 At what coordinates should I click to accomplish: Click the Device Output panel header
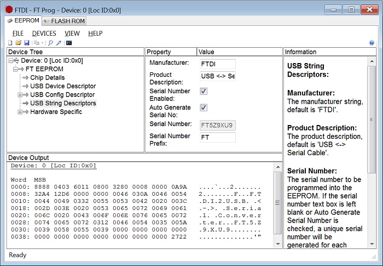[144, 157]
